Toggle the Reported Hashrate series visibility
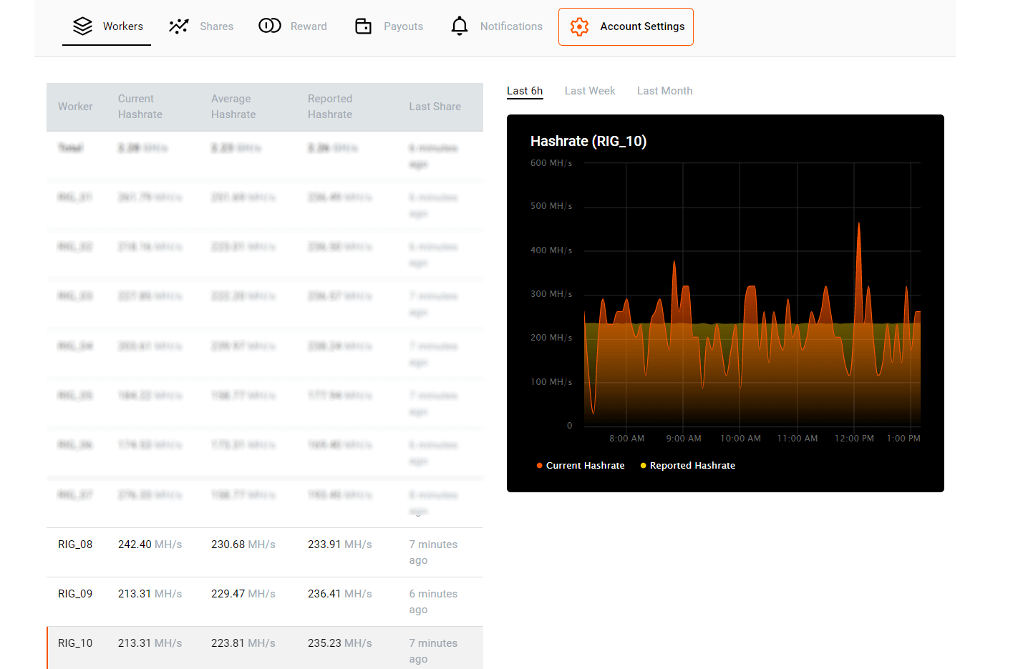Screen dimensions: 1018x669 point(687,465)
